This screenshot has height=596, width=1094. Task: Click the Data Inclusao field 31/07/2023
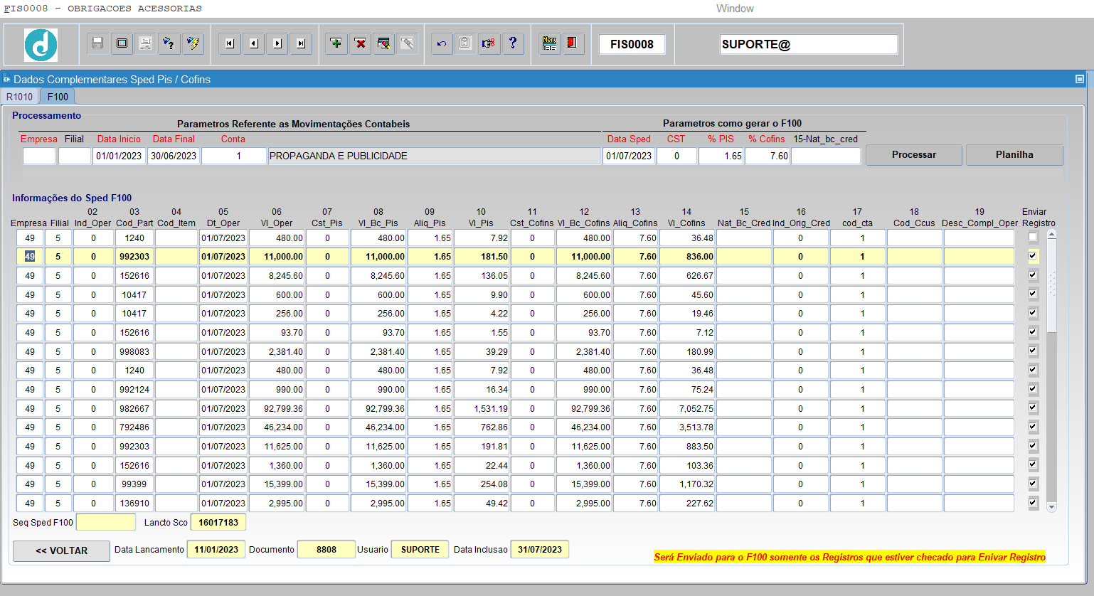tap(540, 550)
